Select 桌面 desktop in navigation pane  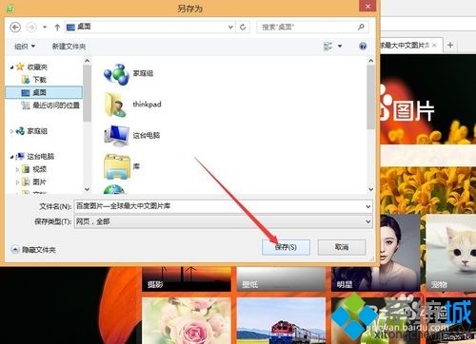44,92
